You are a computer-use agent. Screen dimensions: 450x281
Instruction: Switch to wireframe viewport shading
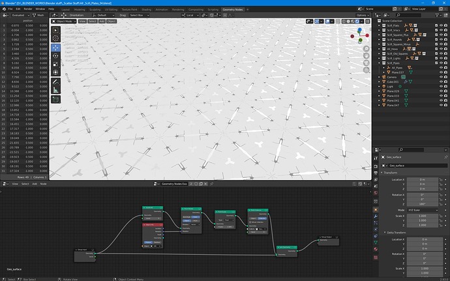click(344, 22)
